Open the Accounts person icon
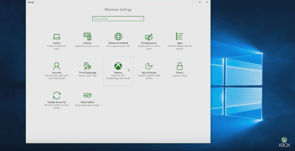This screenshot has width=295, height=151. coord(57,66)
